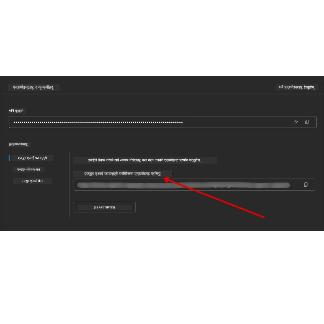This screenshot has width=324, height=324.
Task: Open the API कागजात documentation
Action: click(104, 207)
